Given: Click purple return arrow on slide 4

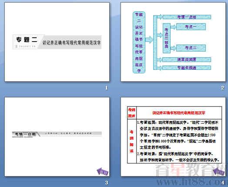Looking at the screenshot, I should coord(219,171).
